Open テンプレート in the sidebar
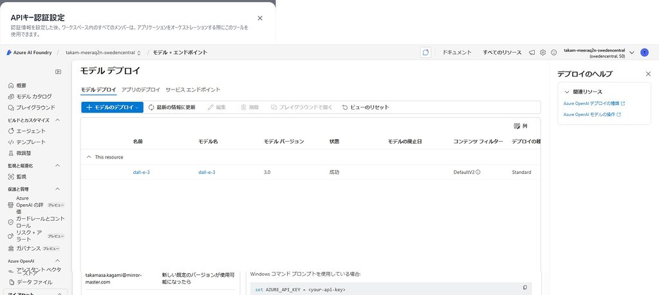This screenshot has width=659, height=295. (27, 142)
